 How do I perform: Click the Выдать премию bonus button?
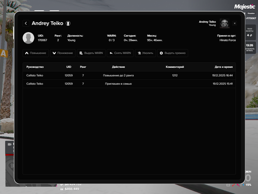click(x=173, y=53)
